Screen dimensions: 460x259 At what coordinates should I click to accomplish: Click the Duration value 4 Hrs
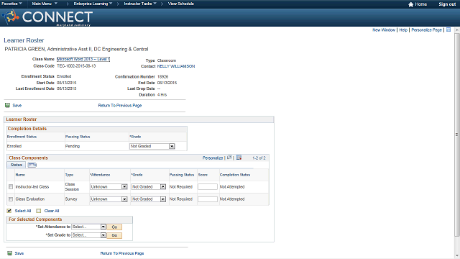point(162,95)
